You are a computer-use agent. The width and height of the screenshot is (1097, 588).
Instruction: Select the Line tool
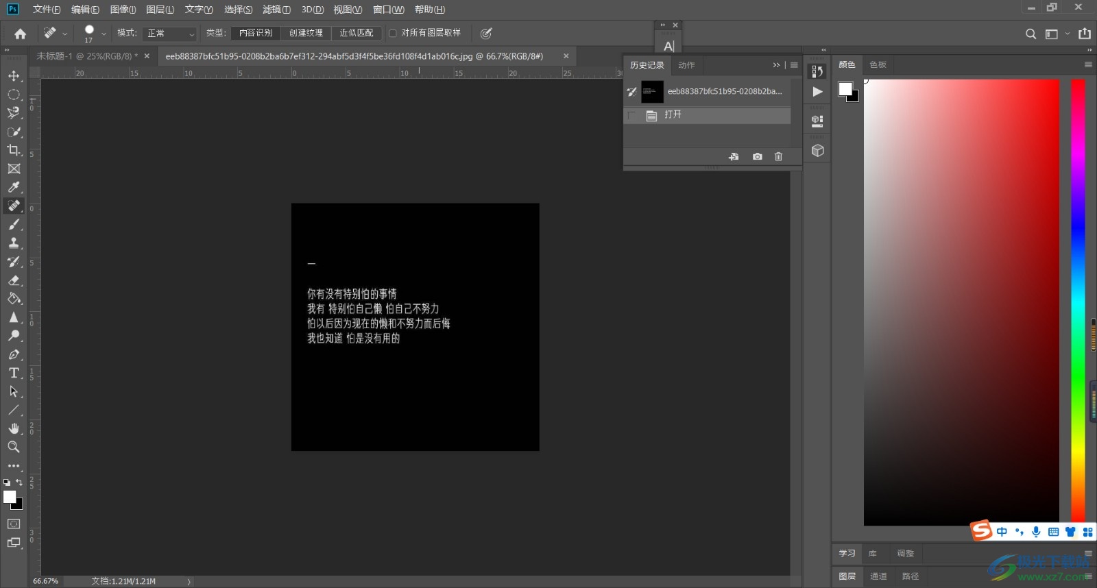[x=14, y=410]
